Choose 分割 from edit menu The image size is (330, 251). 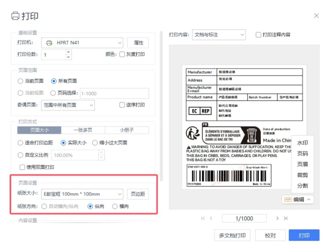pyautogui.click(x=302, y=185)
